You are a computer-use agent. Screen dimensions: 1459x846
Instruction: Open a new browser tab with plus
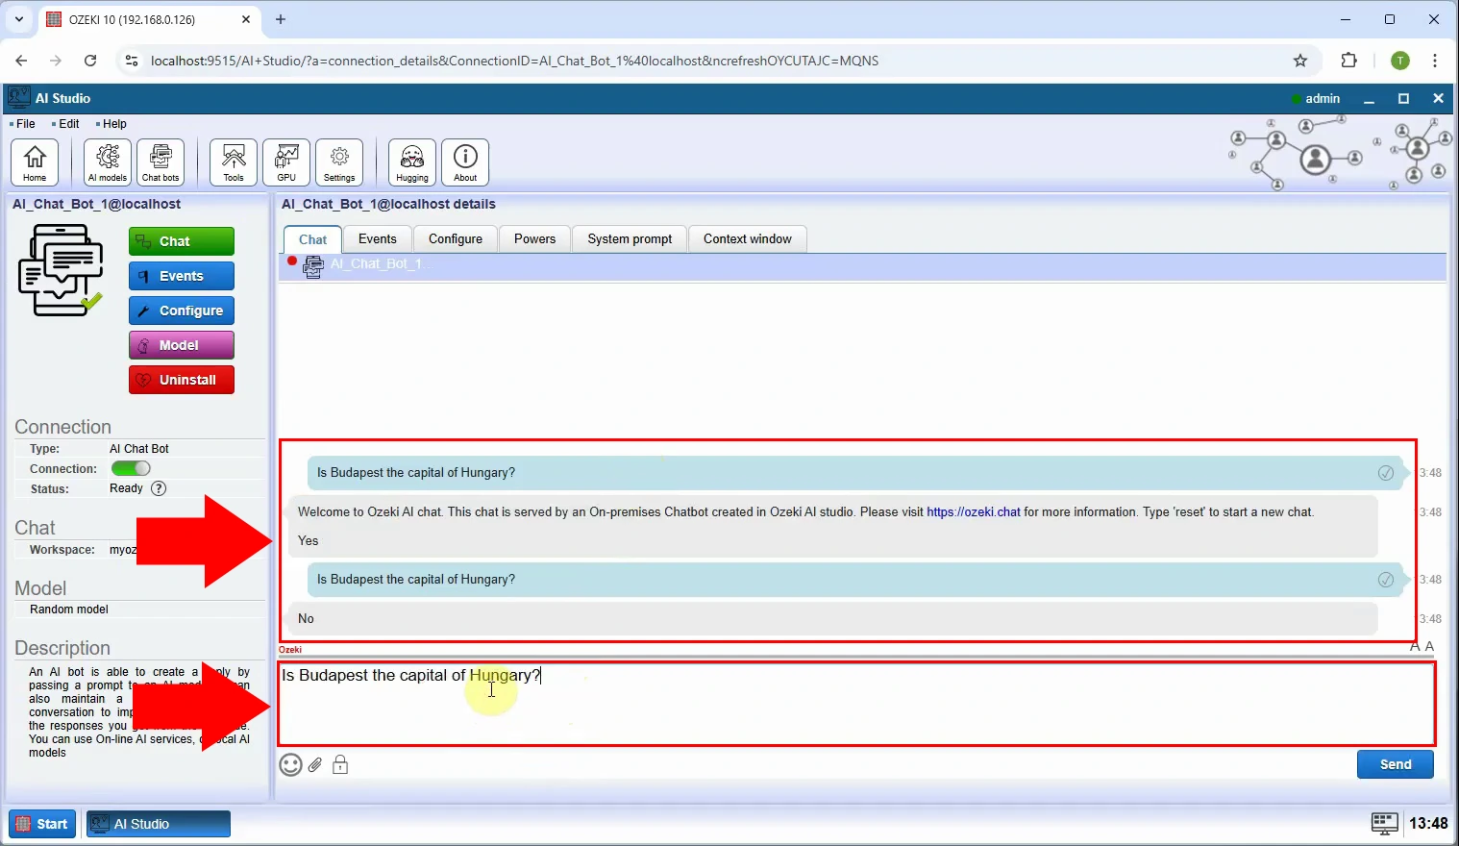[281, 19]
